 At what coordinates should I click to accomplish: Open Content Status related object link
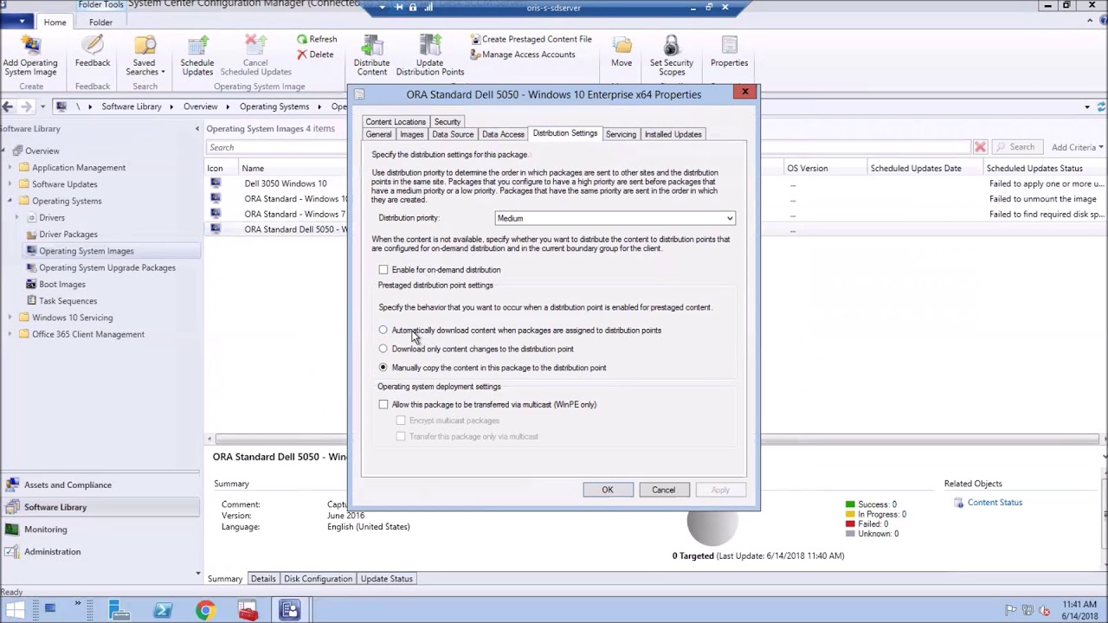point(995,503)
